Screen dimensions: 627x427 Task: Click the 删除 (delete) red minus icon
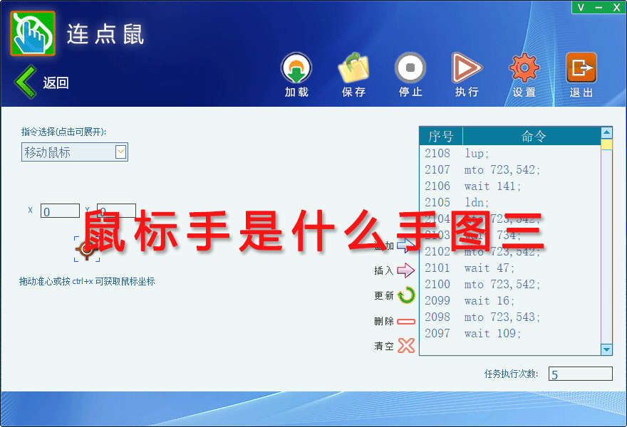pyautogui.click(x=406, y=321)
